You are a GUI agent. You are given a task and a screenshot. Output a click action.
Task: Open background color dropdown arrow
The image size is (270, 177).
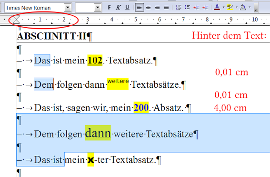coord(250,7)
